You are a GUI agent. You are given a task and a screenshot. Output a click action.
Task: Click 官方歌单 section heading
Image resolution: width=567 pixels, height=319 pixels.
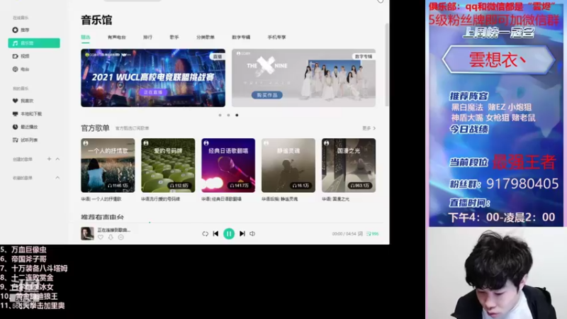click(95, 128)
